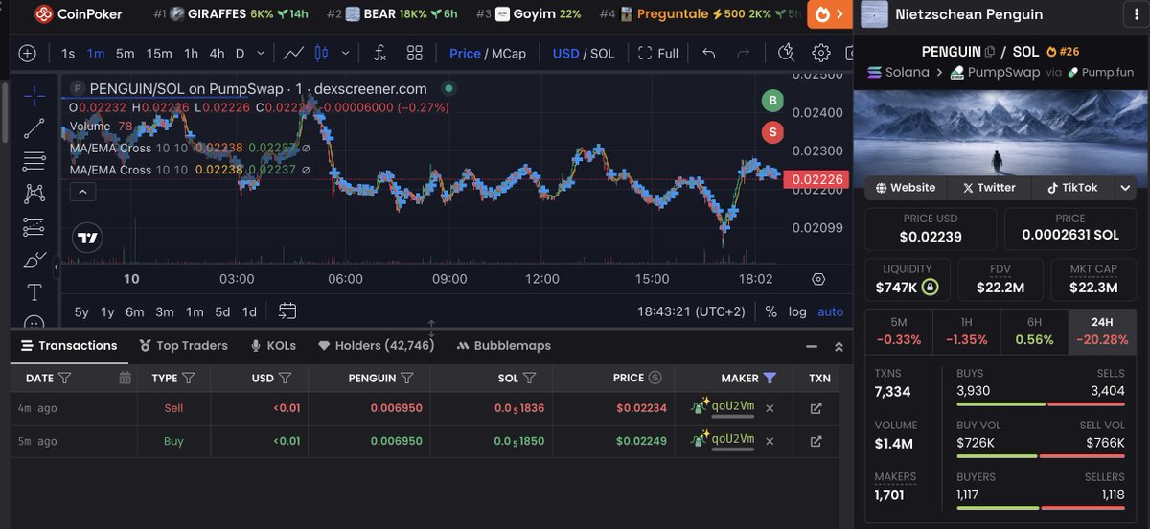The width and height of the screenshot is (1150, 529).
Task: Set chart interval to 15m
Action: pyautogui.click(x=160, y=54)
